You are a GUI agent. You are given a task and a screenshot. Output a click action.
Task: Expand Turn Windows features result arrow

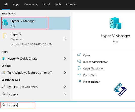(x=65, y=72)
